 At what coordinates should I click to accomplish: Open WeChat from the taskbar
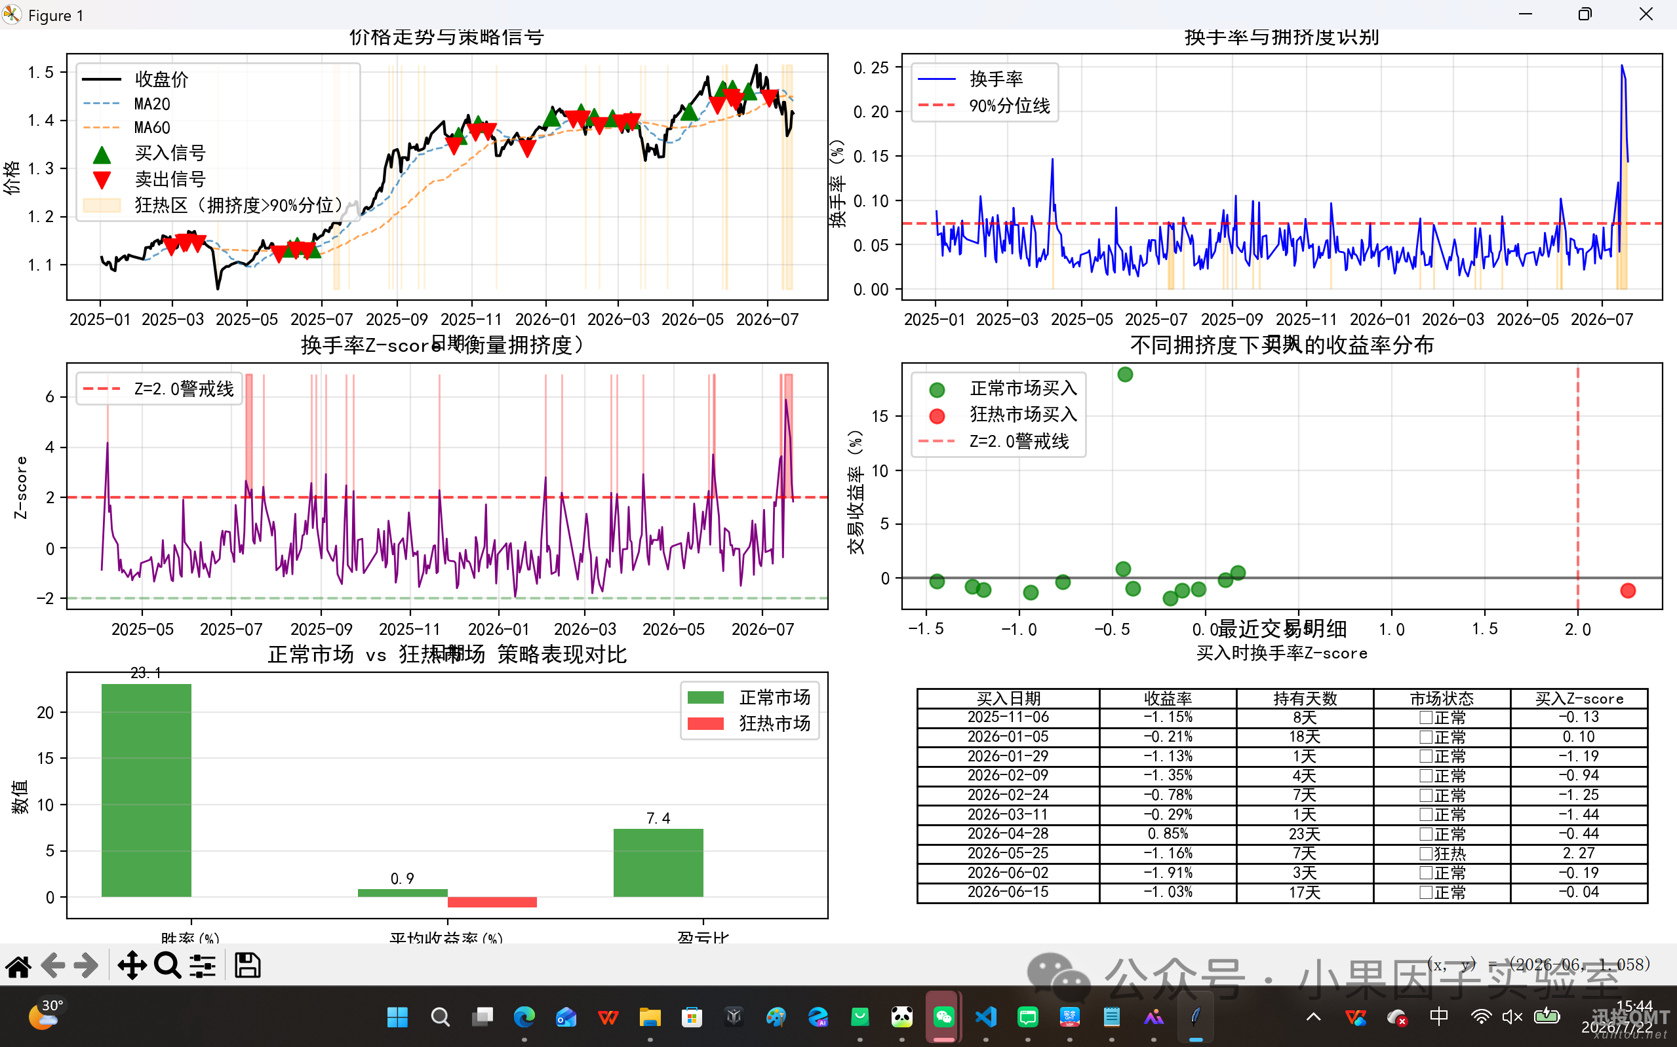(x=943, y=1016)
